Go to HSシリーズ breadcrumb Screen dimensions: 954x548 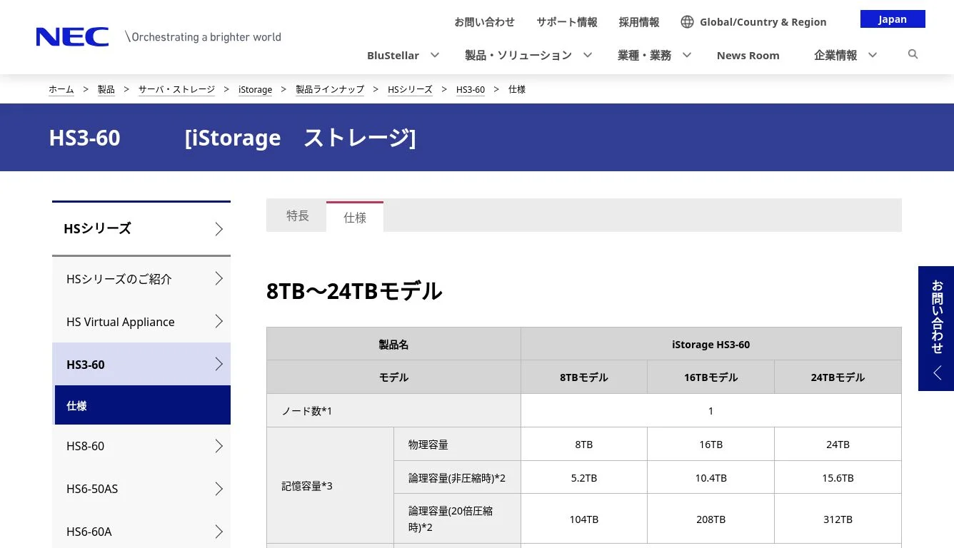[410, 89]
